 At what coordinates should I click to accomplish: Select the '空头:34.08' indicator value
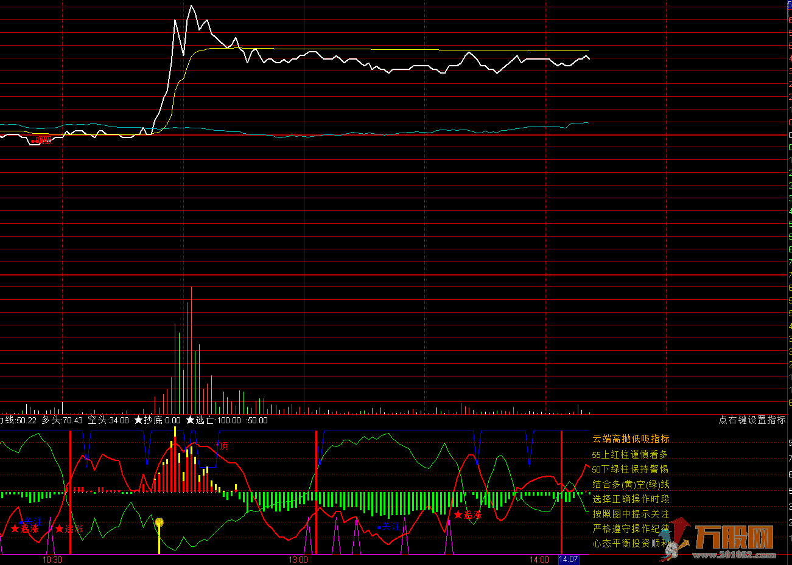[108, 420]
